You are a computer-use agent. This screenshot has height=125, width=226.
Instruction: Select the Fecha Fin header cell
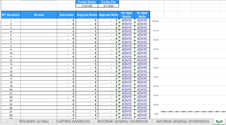click(108, 2)
